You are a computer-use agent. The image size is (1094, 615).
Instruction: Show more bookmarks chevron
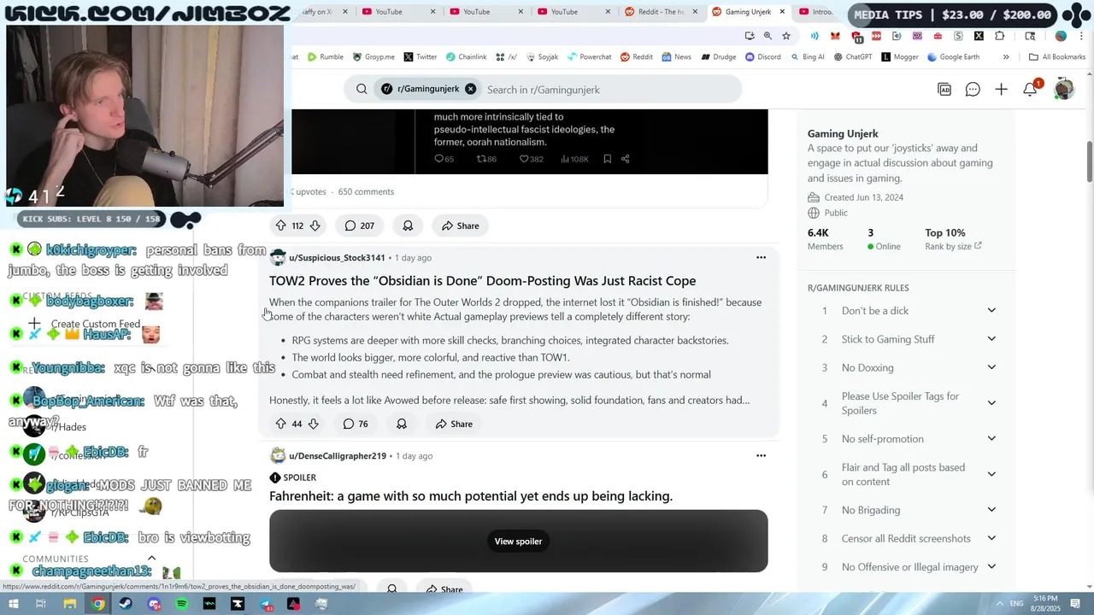[x=1006, y=57]
